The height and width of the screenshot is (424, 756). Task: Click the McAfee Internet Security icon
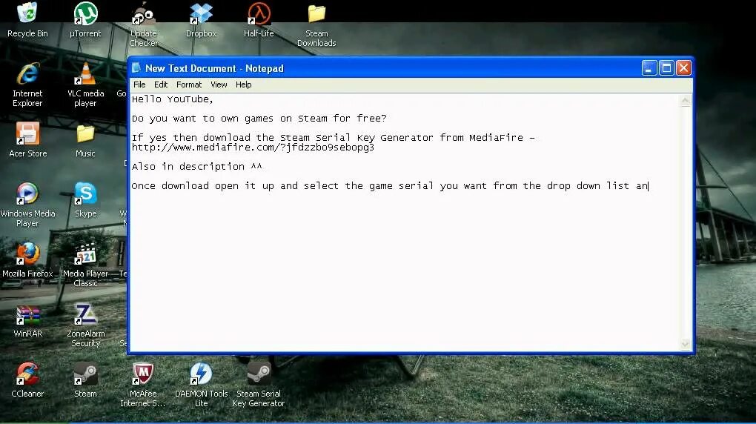(x=143, y=385)
